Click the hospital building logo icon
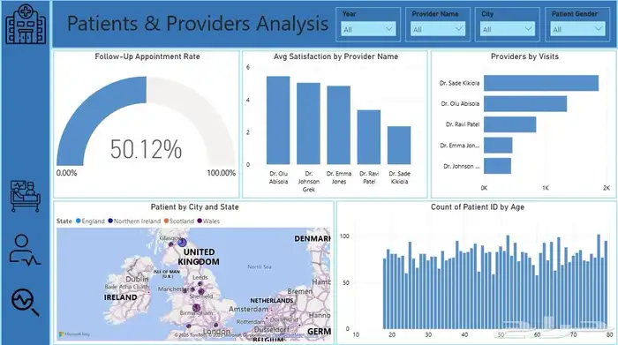 click(x=26, y=24)
